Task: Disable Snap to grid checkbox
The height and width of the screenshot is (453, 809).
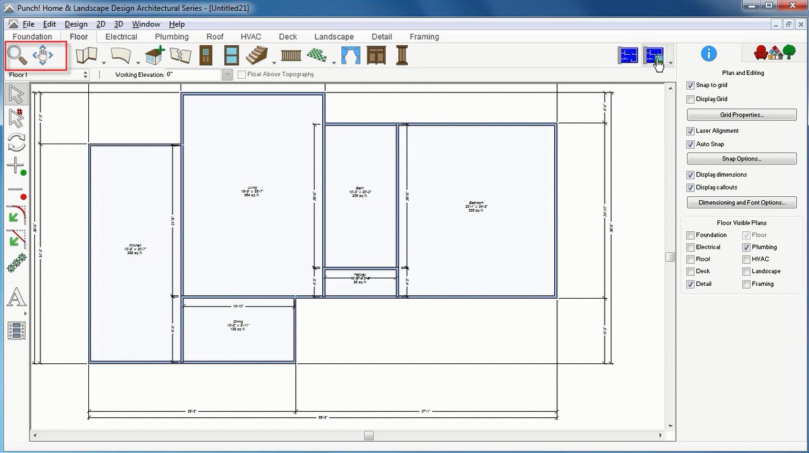Action: click(x=690, y=86)
